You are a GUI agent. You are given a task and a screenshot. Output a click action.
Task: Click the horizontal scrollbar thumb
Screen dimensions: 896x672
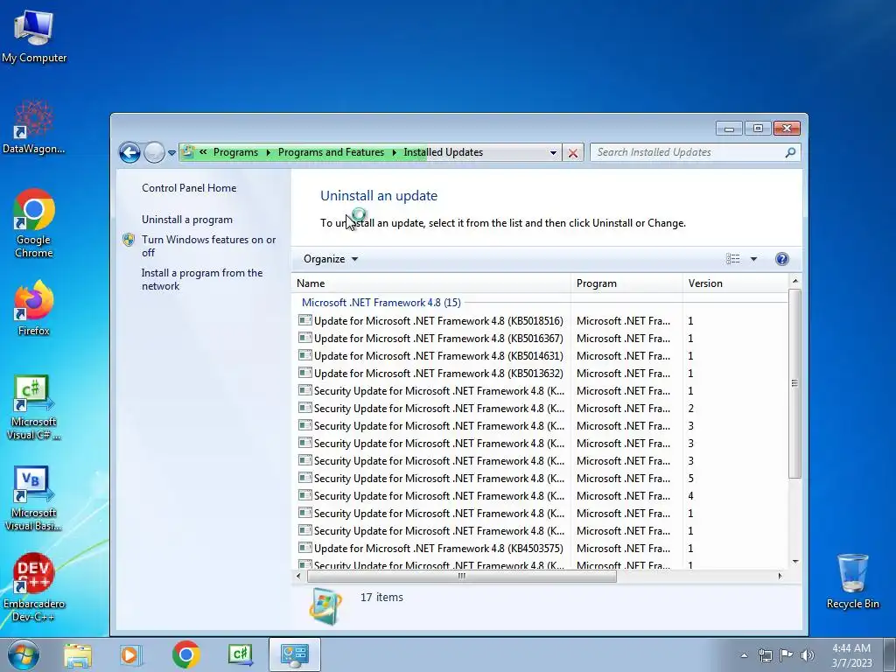point(462,576)
